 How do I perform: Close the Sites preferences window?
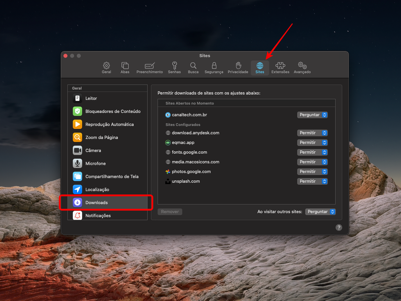pyautogui.click(x=65, y=56)
